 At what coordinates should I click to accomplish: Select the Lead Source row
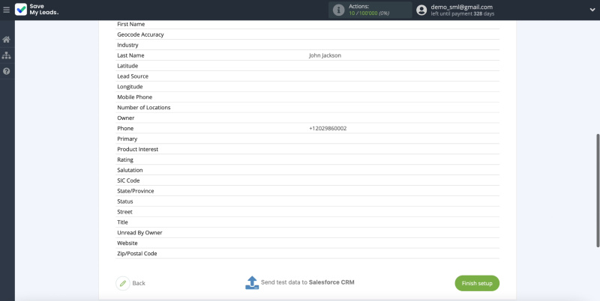[307, 76]
